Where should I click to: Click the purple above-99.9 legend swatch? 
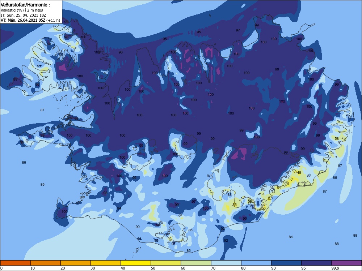pos(346,263)
